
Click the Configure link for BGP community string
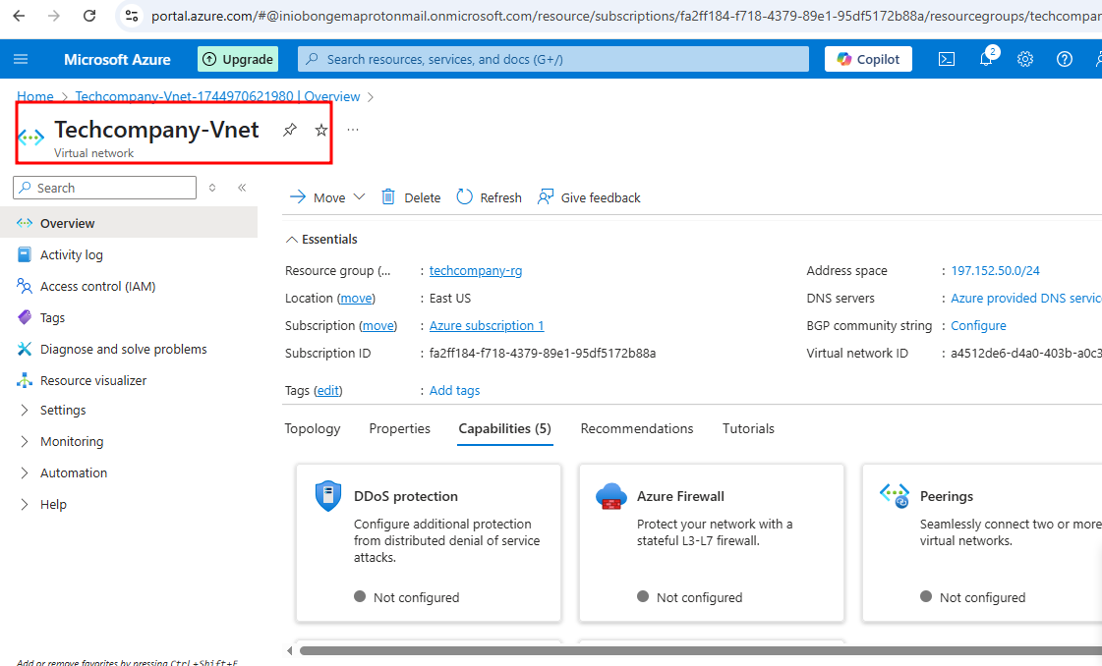tap(978, 325)
